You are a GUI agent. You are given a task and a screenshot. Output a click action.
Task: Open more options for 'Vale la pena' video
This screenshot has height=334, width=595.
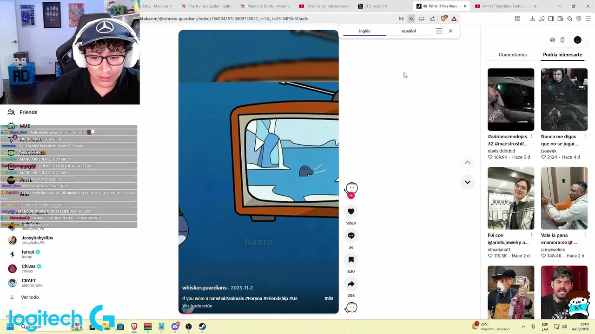tap(585, 235)
